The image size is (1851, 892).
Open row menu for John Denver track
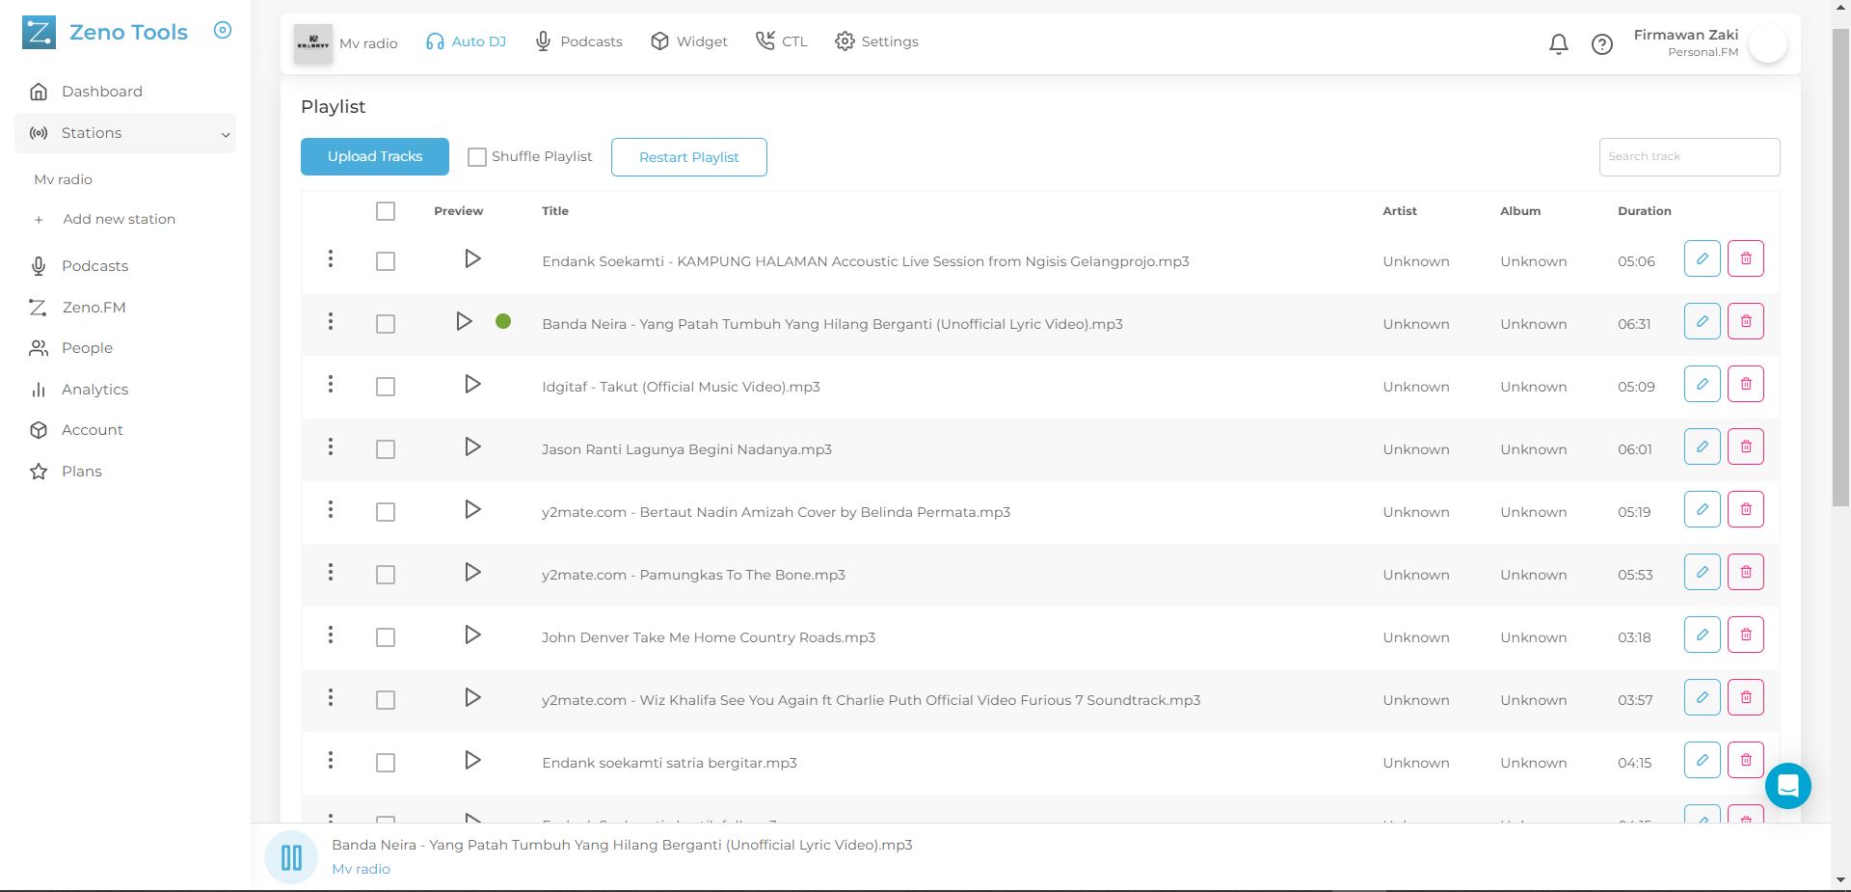[x=331, y=635]
